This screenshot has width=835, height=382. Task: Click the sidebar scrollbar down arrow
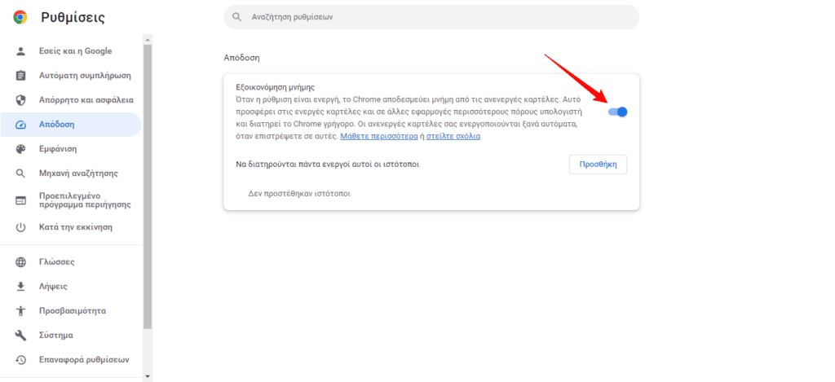[x=148, y=376]
